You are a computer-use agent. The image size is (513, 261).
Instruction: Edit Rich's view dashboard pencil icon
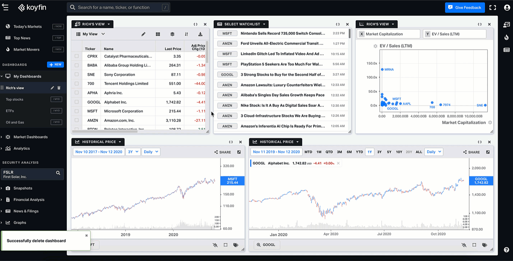52,88
